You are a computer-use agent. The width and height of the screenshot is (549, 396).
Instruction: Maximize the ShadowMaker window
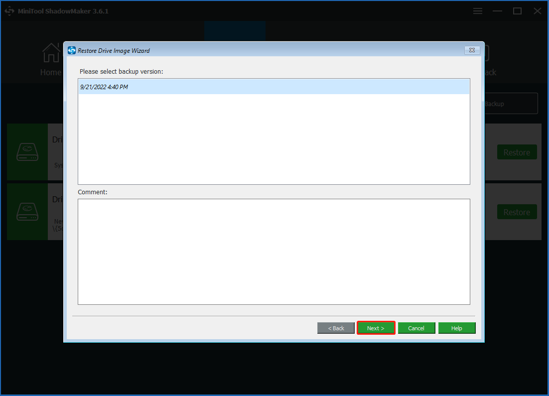click(x=517, y=11)
